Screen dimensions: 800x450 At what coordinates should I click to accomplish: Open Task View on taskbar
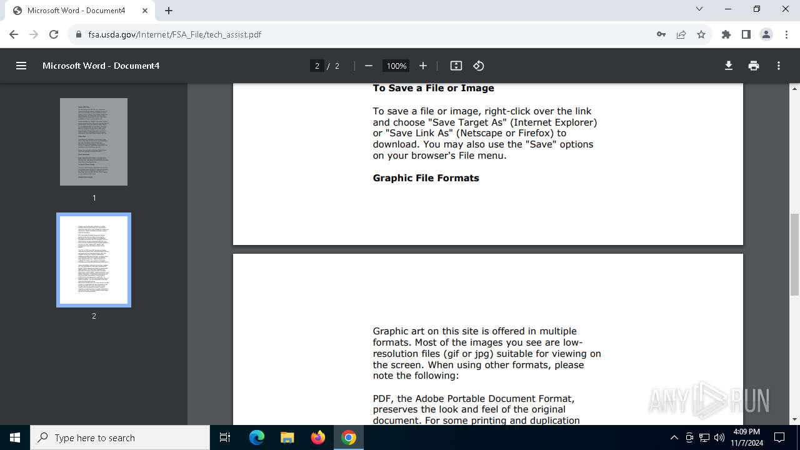coord(226,437)
